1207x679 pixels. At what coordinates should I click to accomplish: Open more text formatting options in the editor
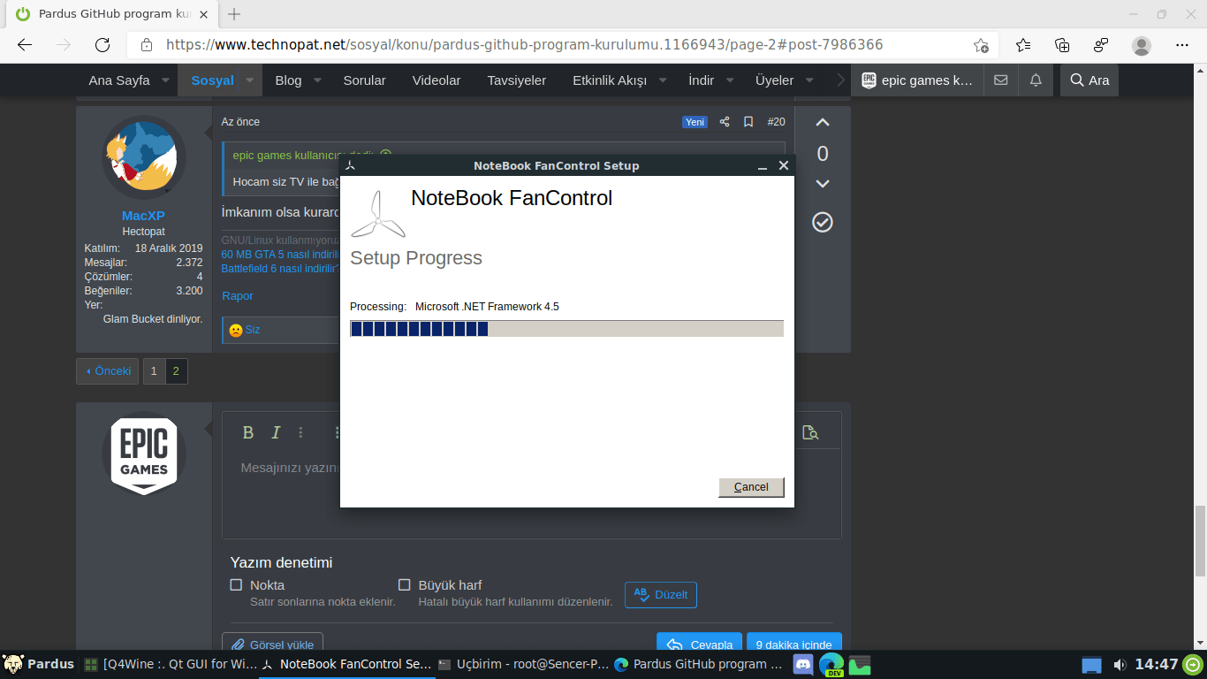300,432
